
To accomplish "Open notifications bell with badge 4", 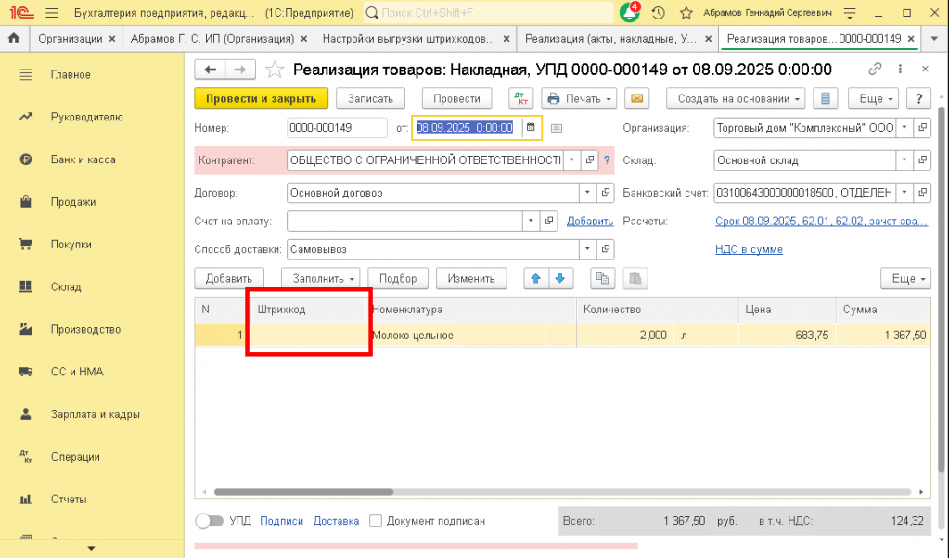I will (630, 12).
